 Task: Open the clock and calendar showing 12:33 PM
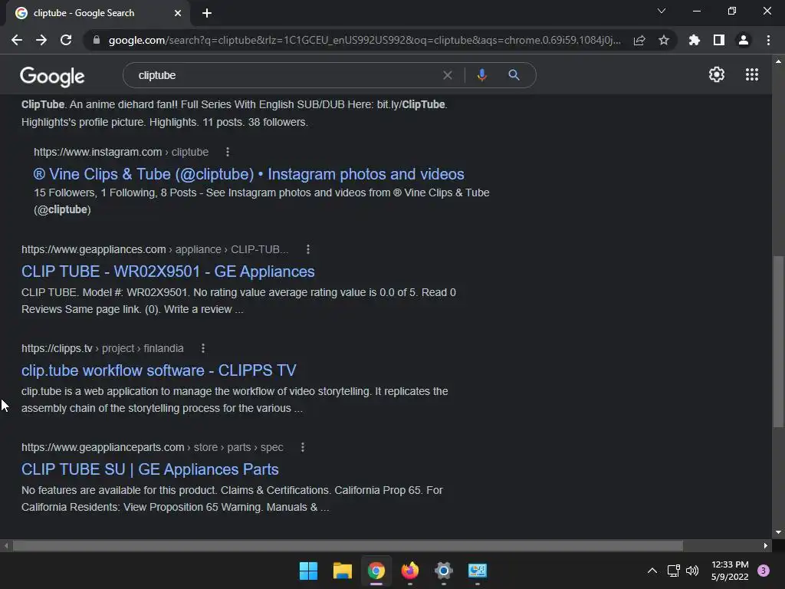coord(730,571)
